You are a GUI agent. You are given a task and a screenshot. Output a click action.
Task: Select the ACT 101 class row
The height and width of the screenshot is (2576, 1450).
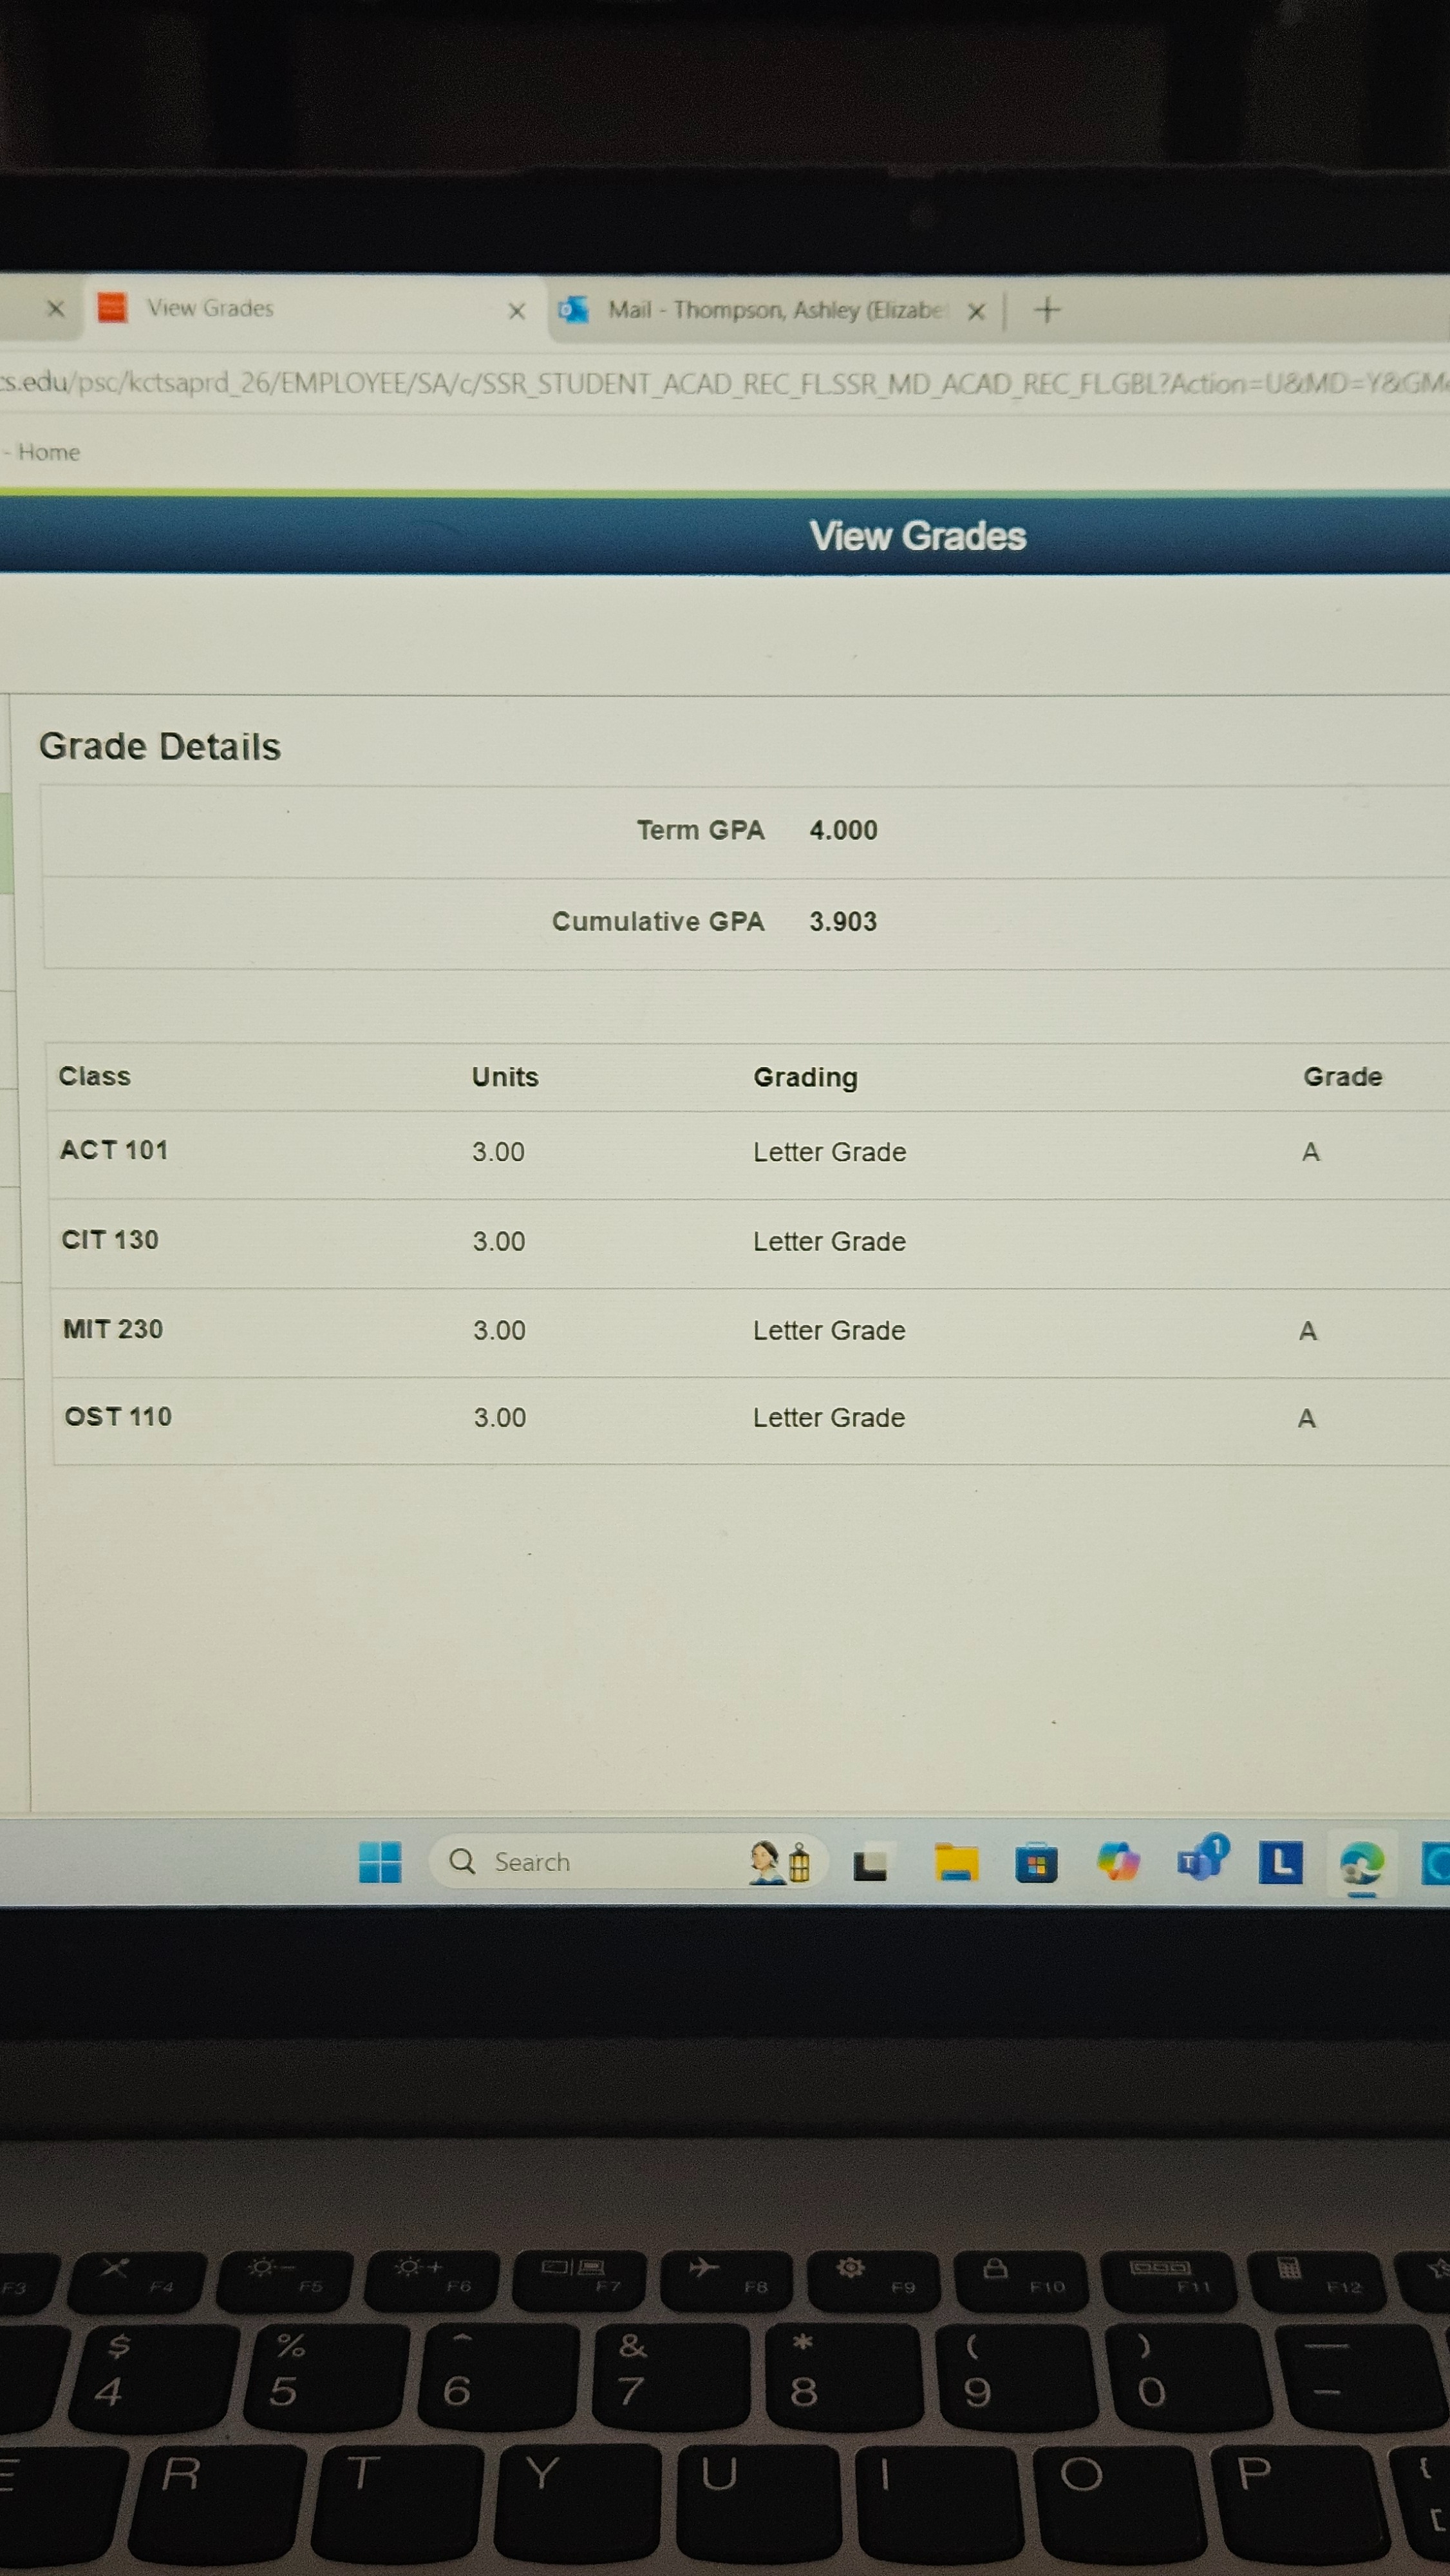tap(114, 1150)
